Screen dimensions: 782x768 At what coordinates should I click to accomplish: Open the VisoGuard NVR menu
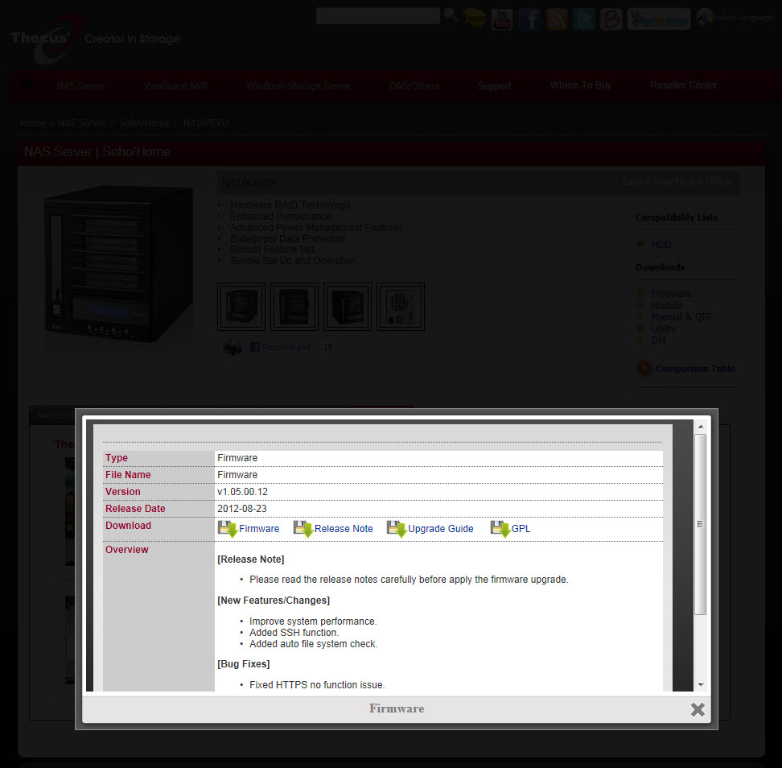pyautogui.click(x=176, y=86)
